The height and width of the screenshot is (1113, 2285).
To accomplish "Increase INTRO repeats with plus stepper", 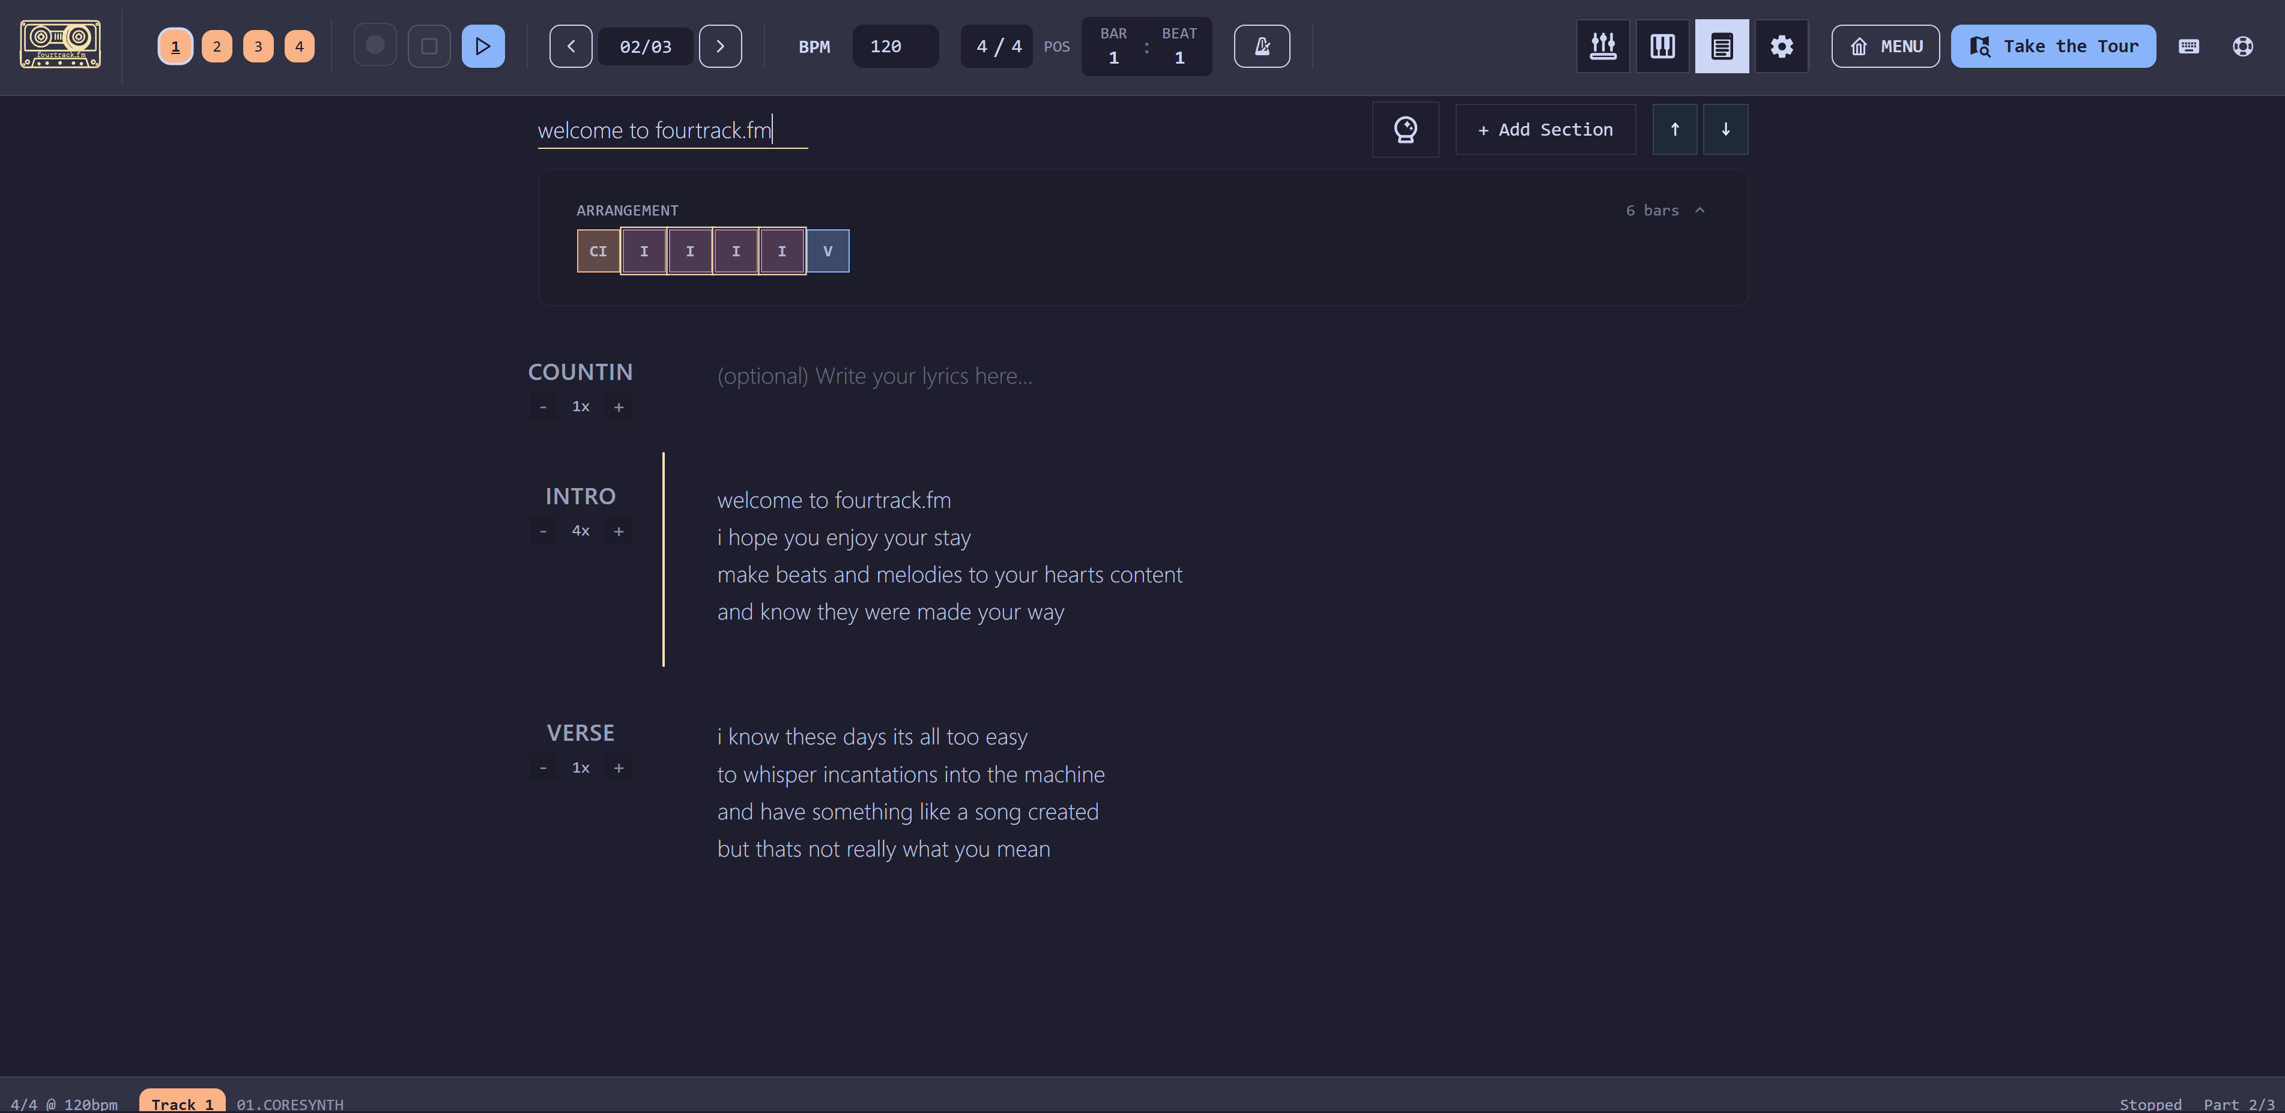I will [619, 530].
